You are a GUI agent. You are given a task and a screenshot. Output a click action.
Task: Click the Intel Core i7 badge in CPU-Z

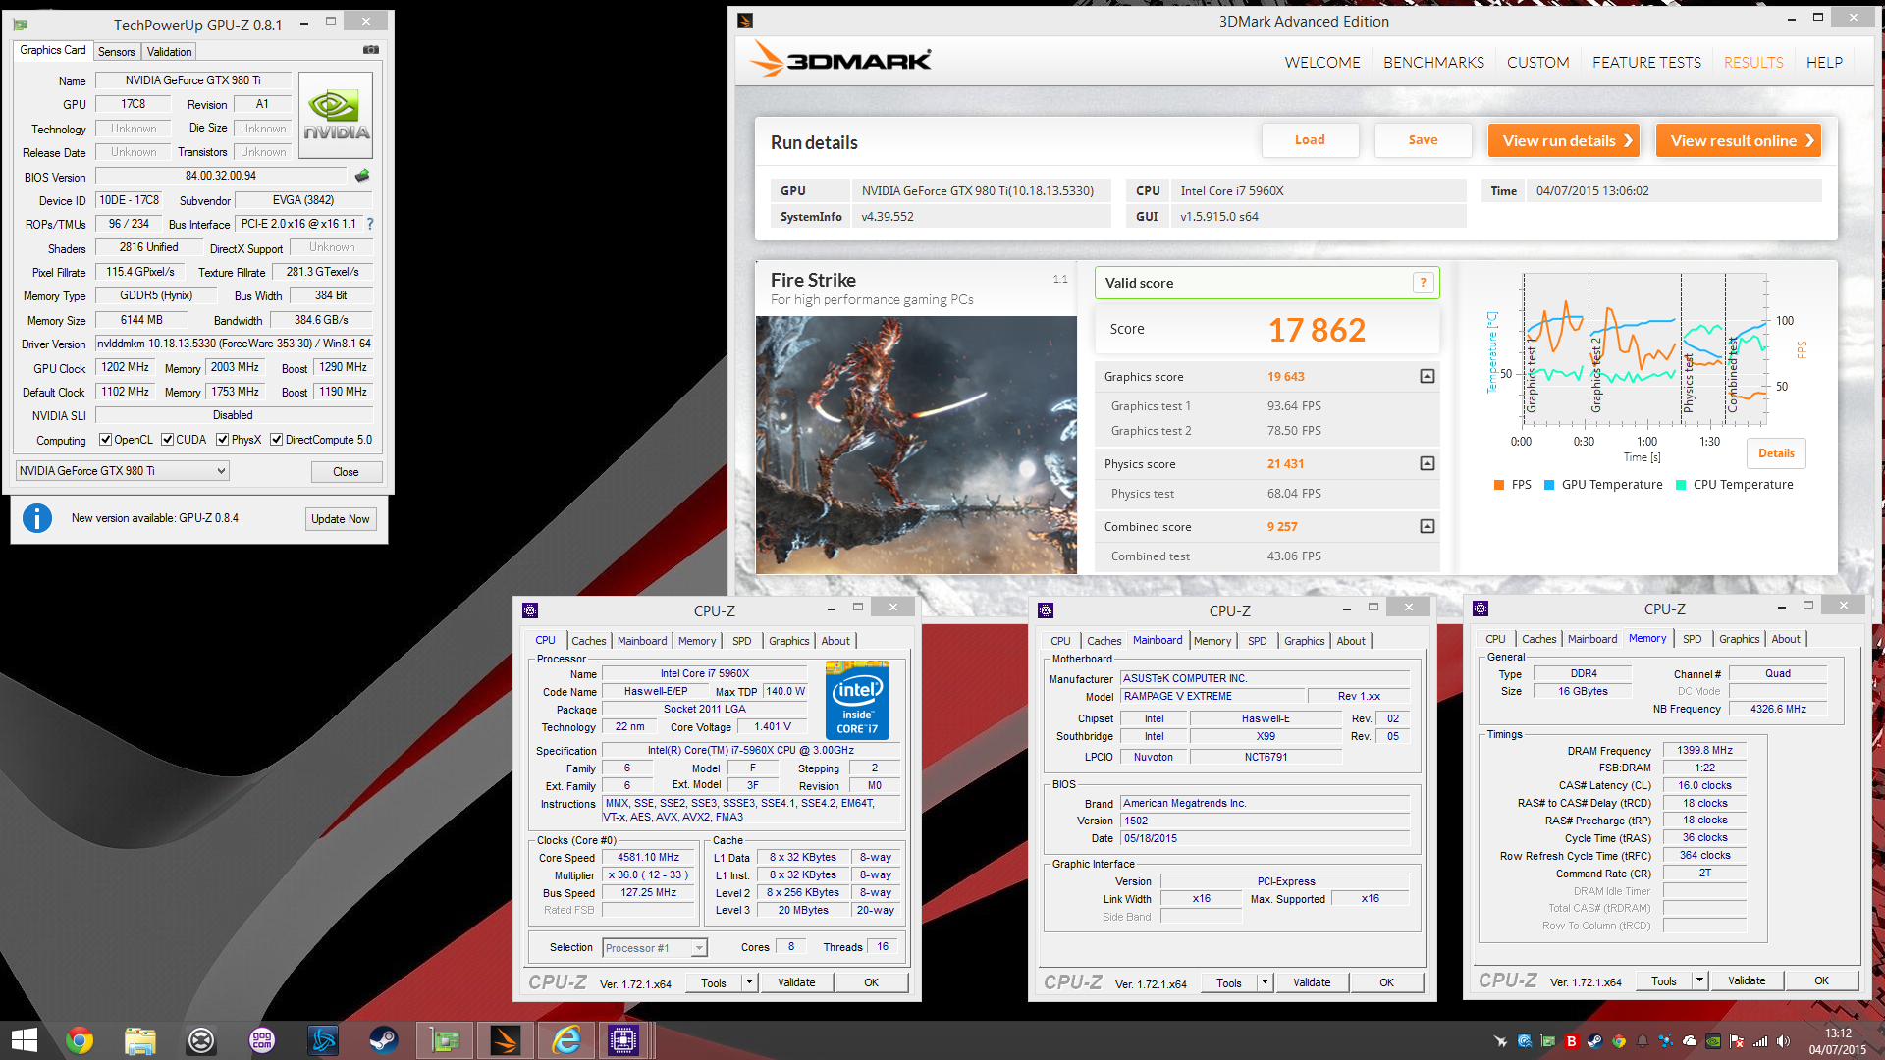tap(857, 701)
